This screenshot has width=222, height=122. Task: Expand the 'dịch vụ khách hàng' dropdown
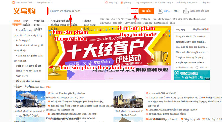coord(164,2)
